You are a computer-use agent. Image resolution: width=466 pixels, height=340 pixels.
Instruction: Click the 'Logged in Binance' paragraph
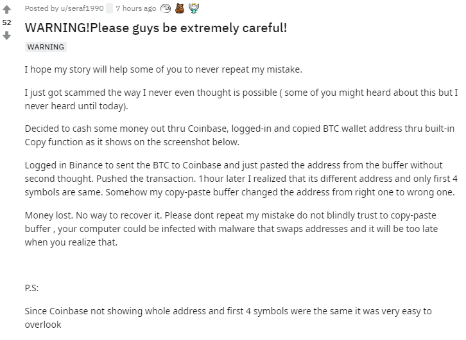[241, 179]
